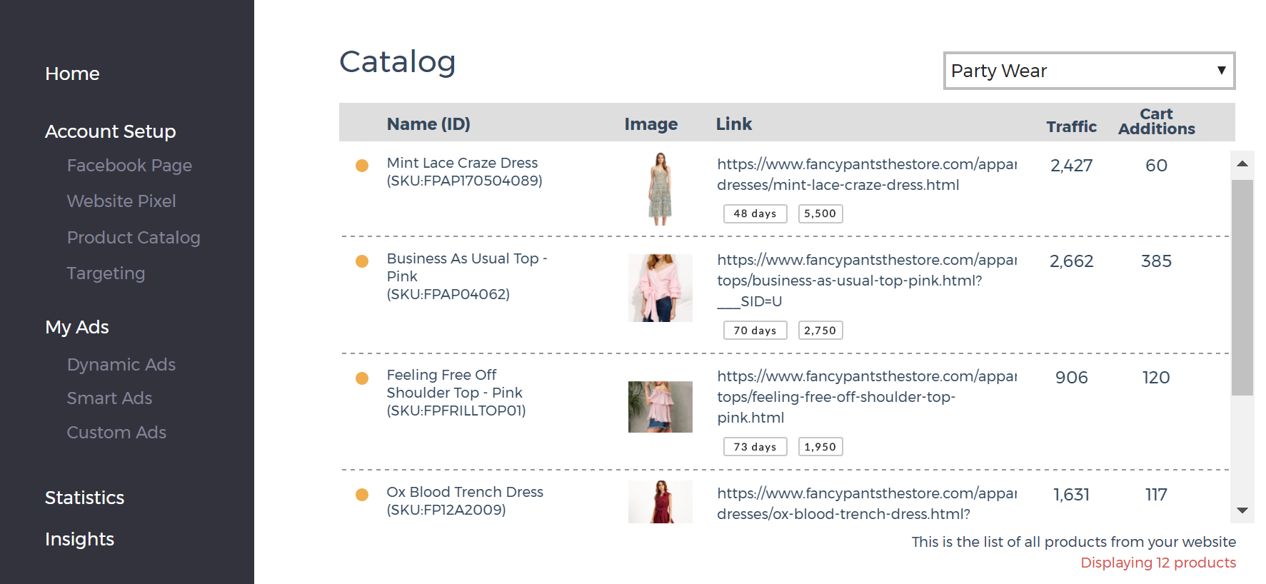Image resolution: width=1266 pixels, height=584 pixels.
Task: Click scrollbar down arrow in catalog list
Action: click(x=1242, y=510)
